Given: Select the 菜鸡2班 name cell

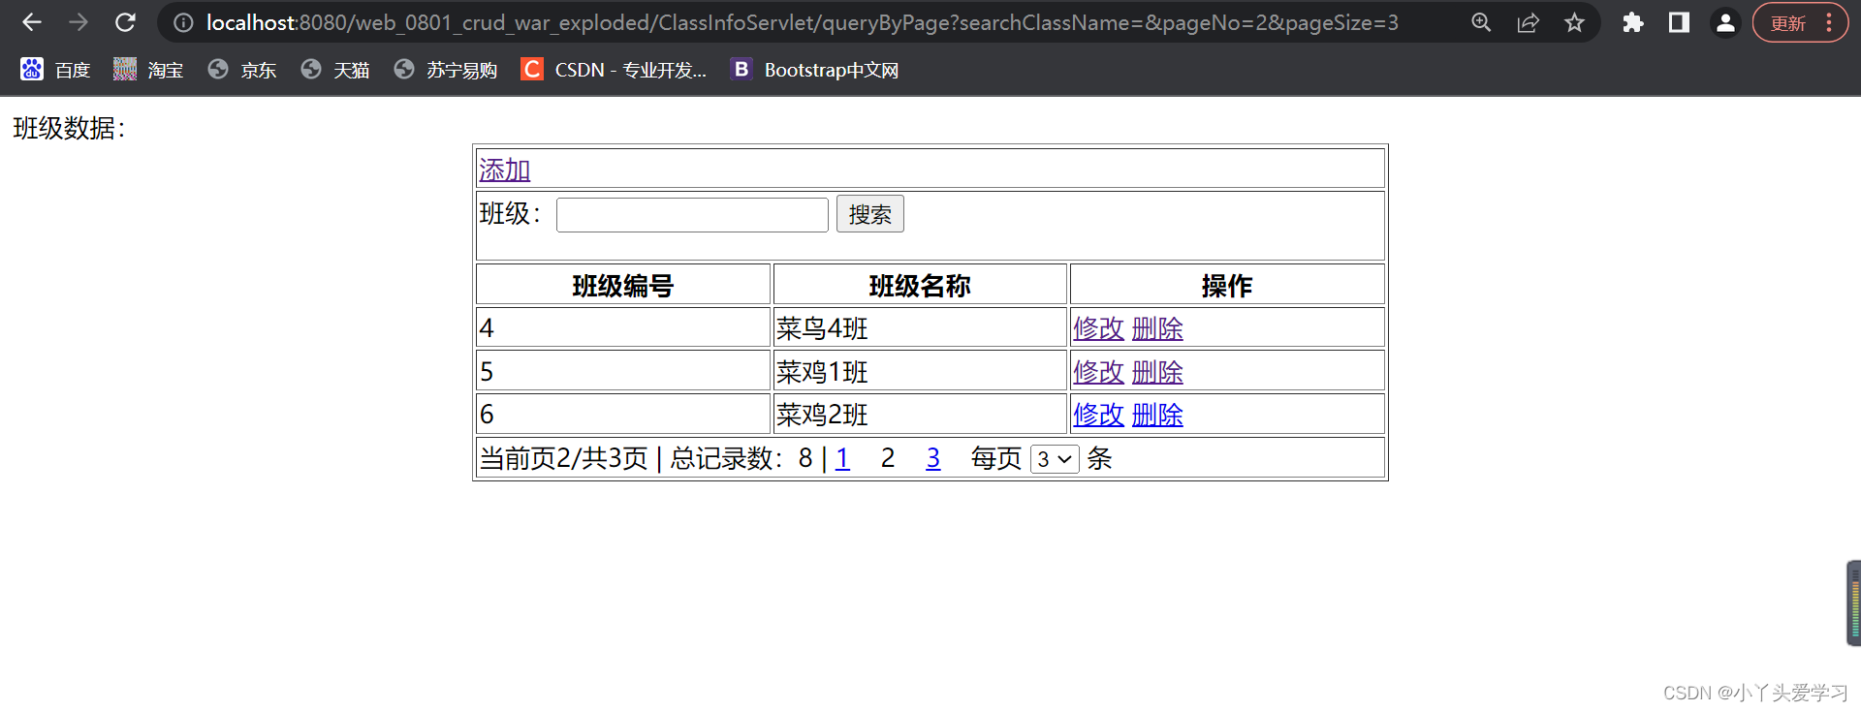Looking at the screenshot, I should pos(920,414).
